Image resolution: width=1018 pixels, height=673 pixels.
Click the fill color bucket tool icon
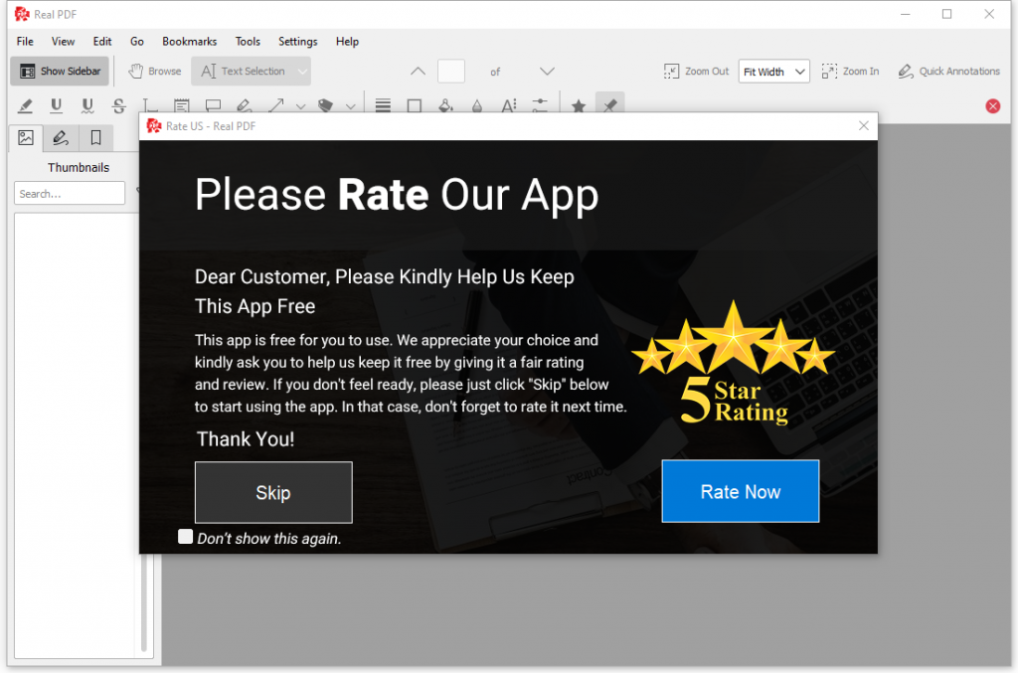point(445,106)
